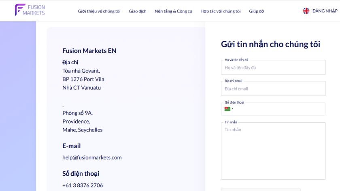Switch language via the UK flag icon
The width and height of the screenshot is (340, 191).
point(306,11)
